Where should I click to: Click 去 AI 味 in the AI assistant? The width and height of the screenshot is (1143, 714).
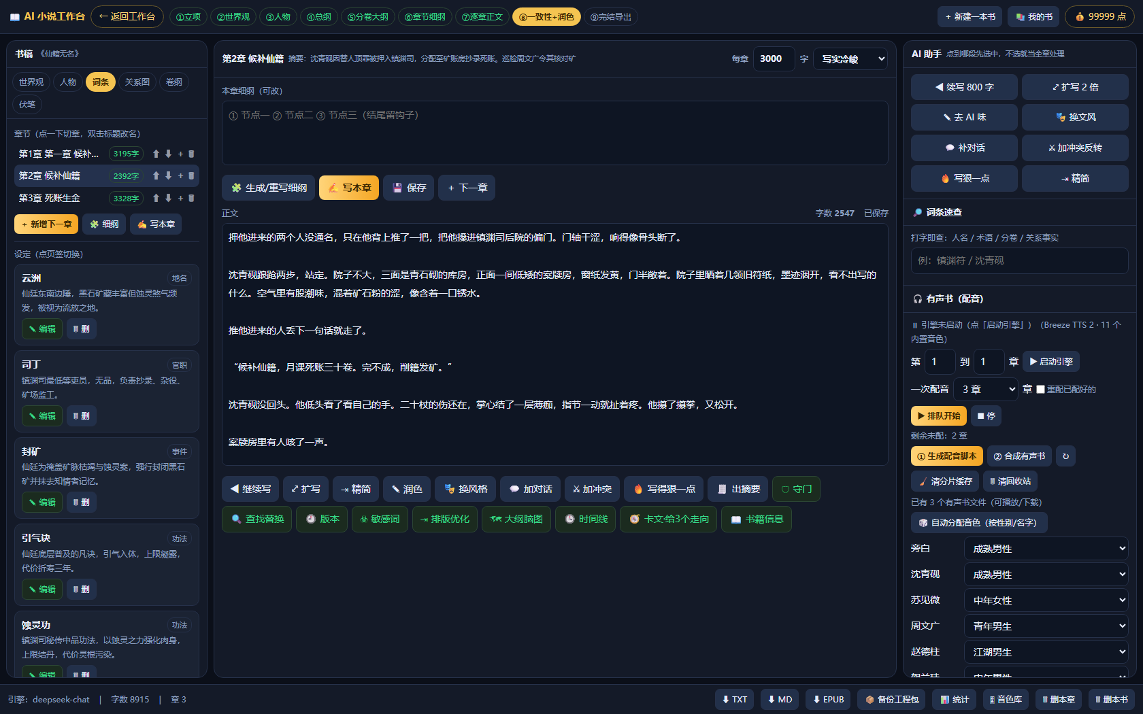(964, 117)
